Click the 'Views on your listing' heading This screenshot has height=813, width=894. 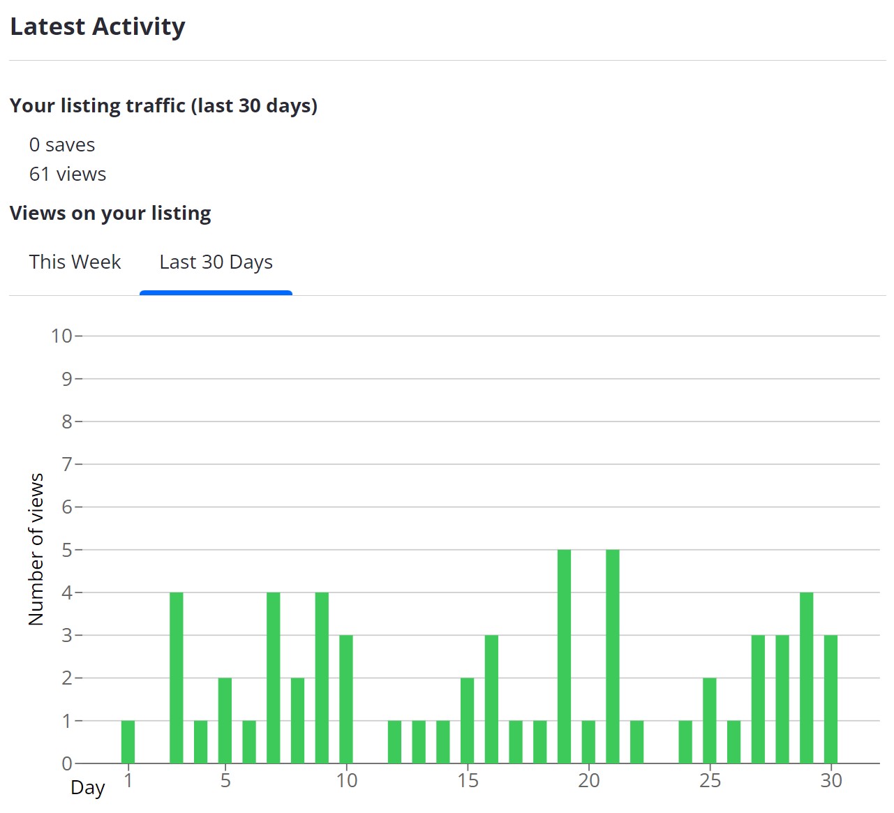tap(110, 213)
